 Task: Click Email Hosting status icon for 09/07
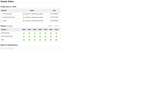pyautogui.click(x=29, y=33)
